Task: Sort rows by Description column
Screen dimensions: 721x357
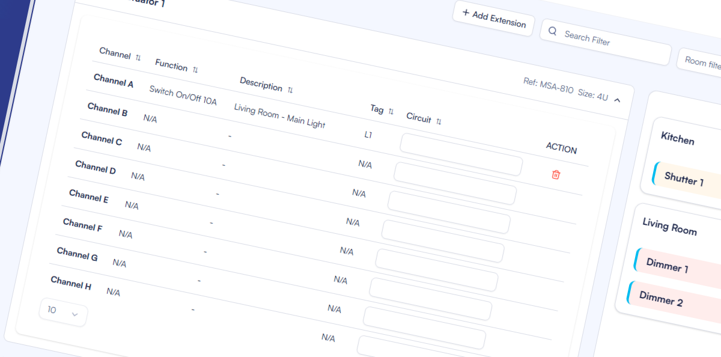Action: pos(290,90)
